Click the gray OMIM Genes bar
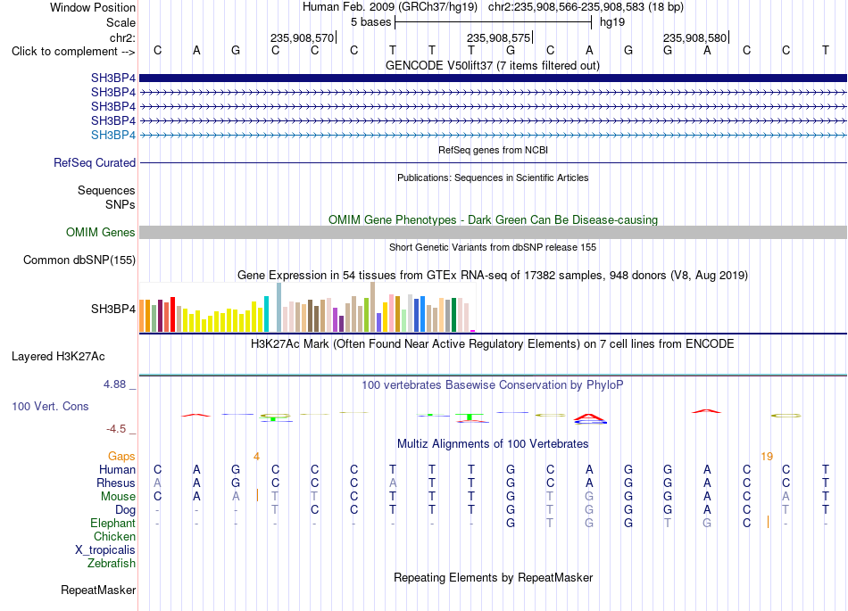 (x=493, y=232)
